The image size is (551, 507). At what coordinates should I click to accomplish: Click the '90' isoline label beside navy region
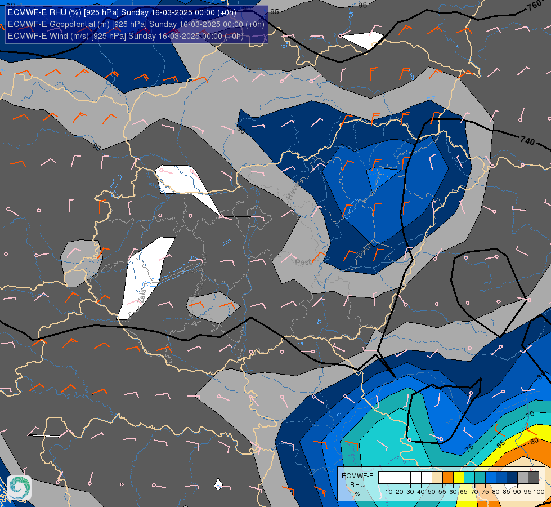pyautogui.click(x=241, y=130)
